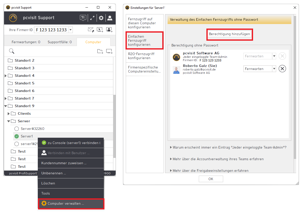Image resolution: width=302 pixels, height=213 pixels.
Task: Select 'Computer verwalten ...' from context menu
Action: [66, 204]
